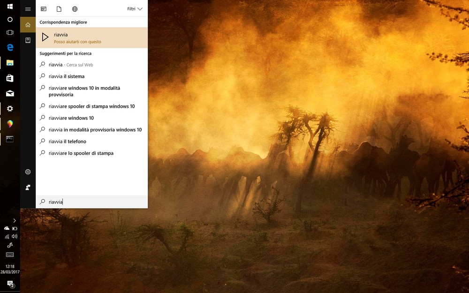The image size is (469, 293).
Task: Open Cortana settings gear in the sidebar
Action: (28, 172)
